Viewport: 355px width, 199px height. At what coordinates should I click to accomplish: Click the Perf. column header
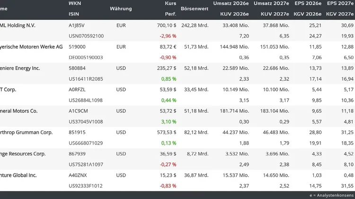(x=170, y=14)
